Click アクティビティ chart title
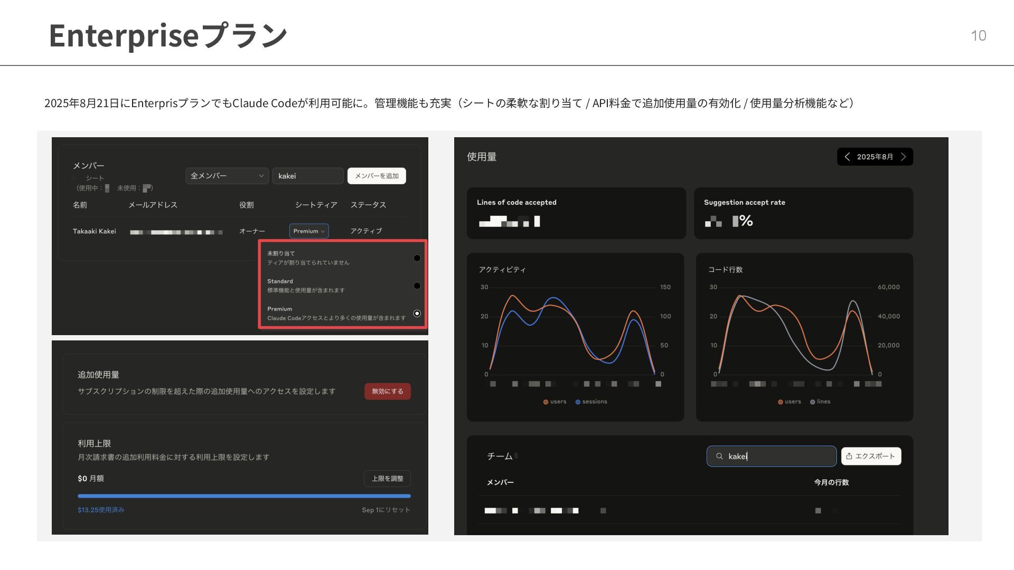The image size is (1014, 570). pos(502,270)
